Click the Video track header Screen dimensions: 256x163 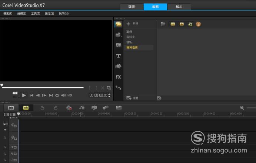14,125
